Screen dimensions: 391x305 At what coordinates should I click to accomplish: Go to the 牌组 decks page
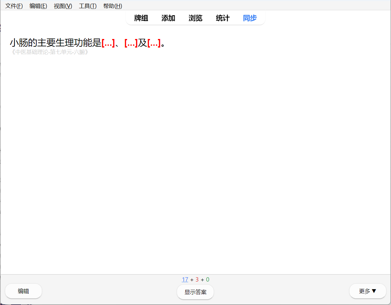141,18
